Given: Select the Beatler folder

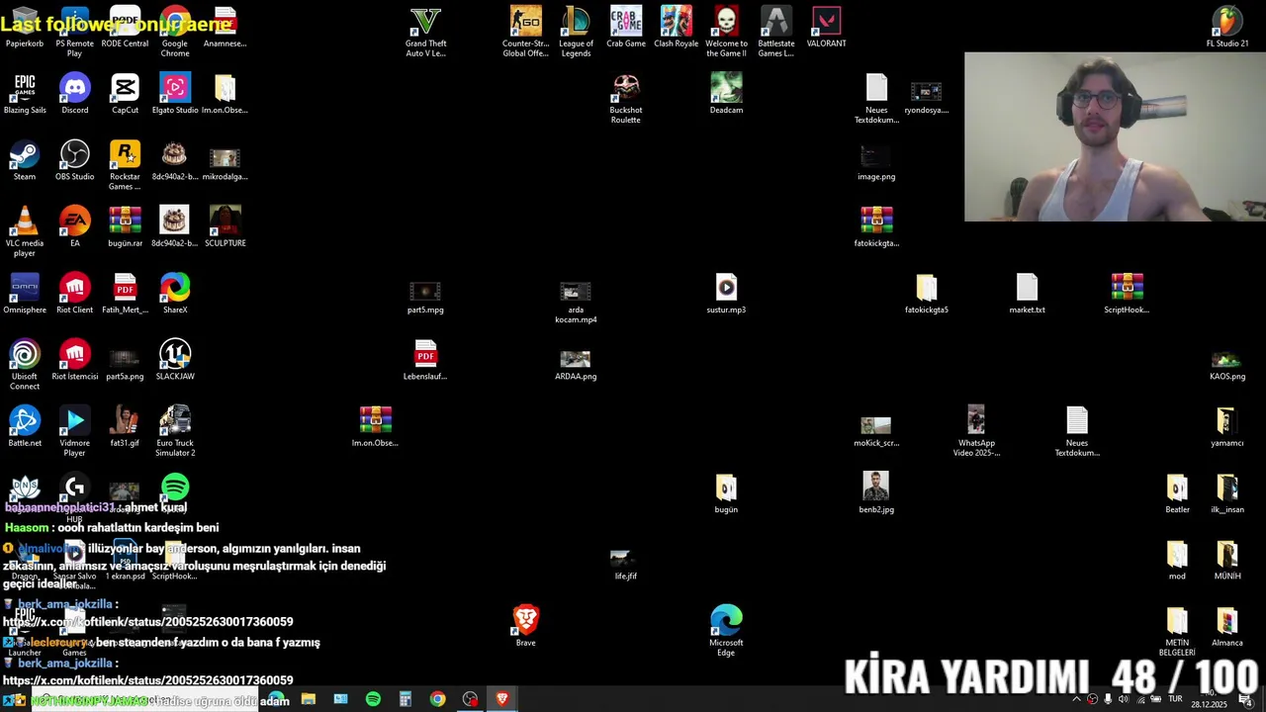Looking at the screenshot, I should 1177,492.
